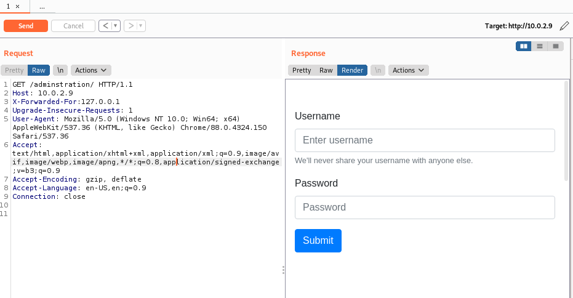Select top-bottom split layout icon

540,46
